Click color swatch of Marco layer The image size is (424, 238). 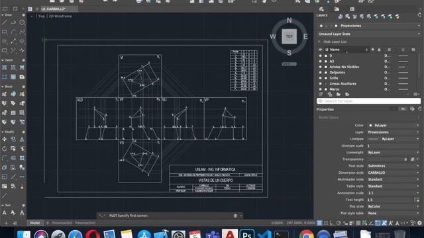pos(326,89)
